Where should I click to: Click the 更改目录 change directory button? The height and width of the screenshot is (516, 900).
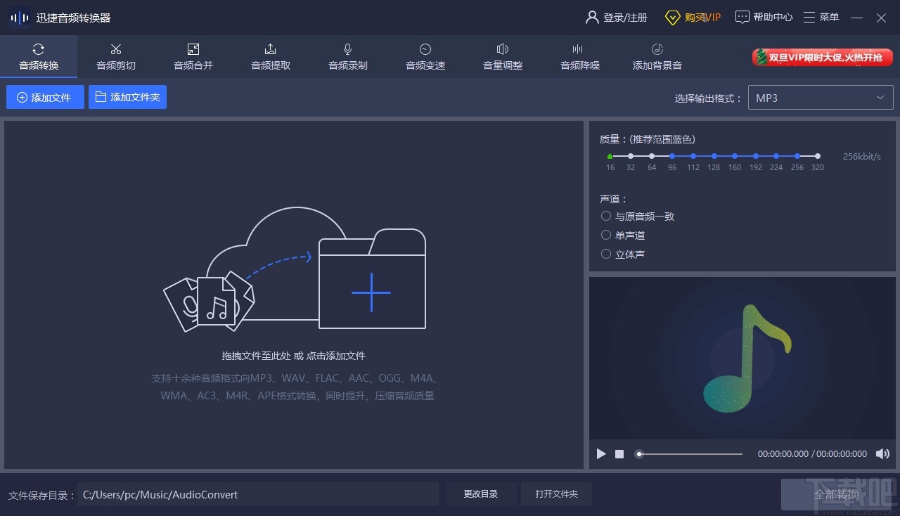(480, 494)
